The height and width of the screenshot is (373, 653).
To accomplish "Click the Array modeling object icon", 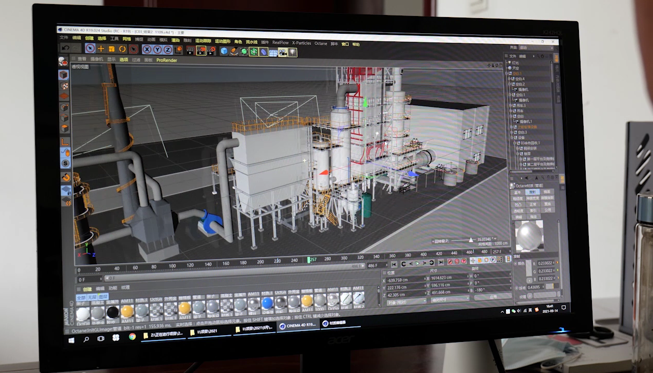I will [254, 51].
